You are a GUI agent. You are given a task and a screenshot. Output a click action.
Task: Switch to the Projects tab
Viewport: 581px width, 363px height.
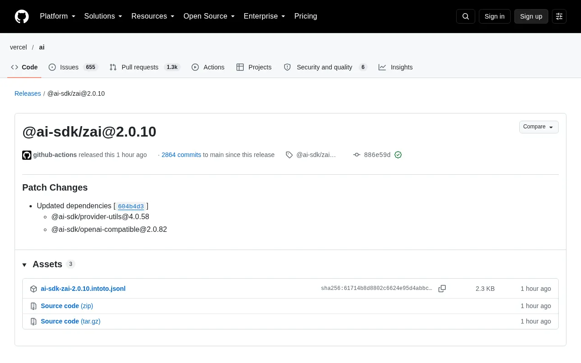pos(254,67)
